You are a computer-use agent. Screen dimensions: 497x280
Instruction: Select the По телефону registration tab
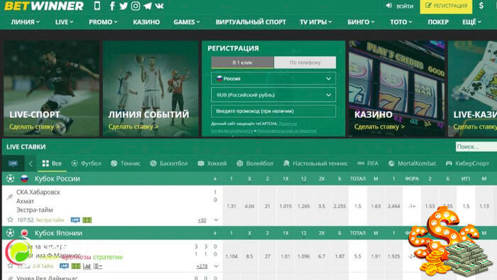(x=305, y=63)
